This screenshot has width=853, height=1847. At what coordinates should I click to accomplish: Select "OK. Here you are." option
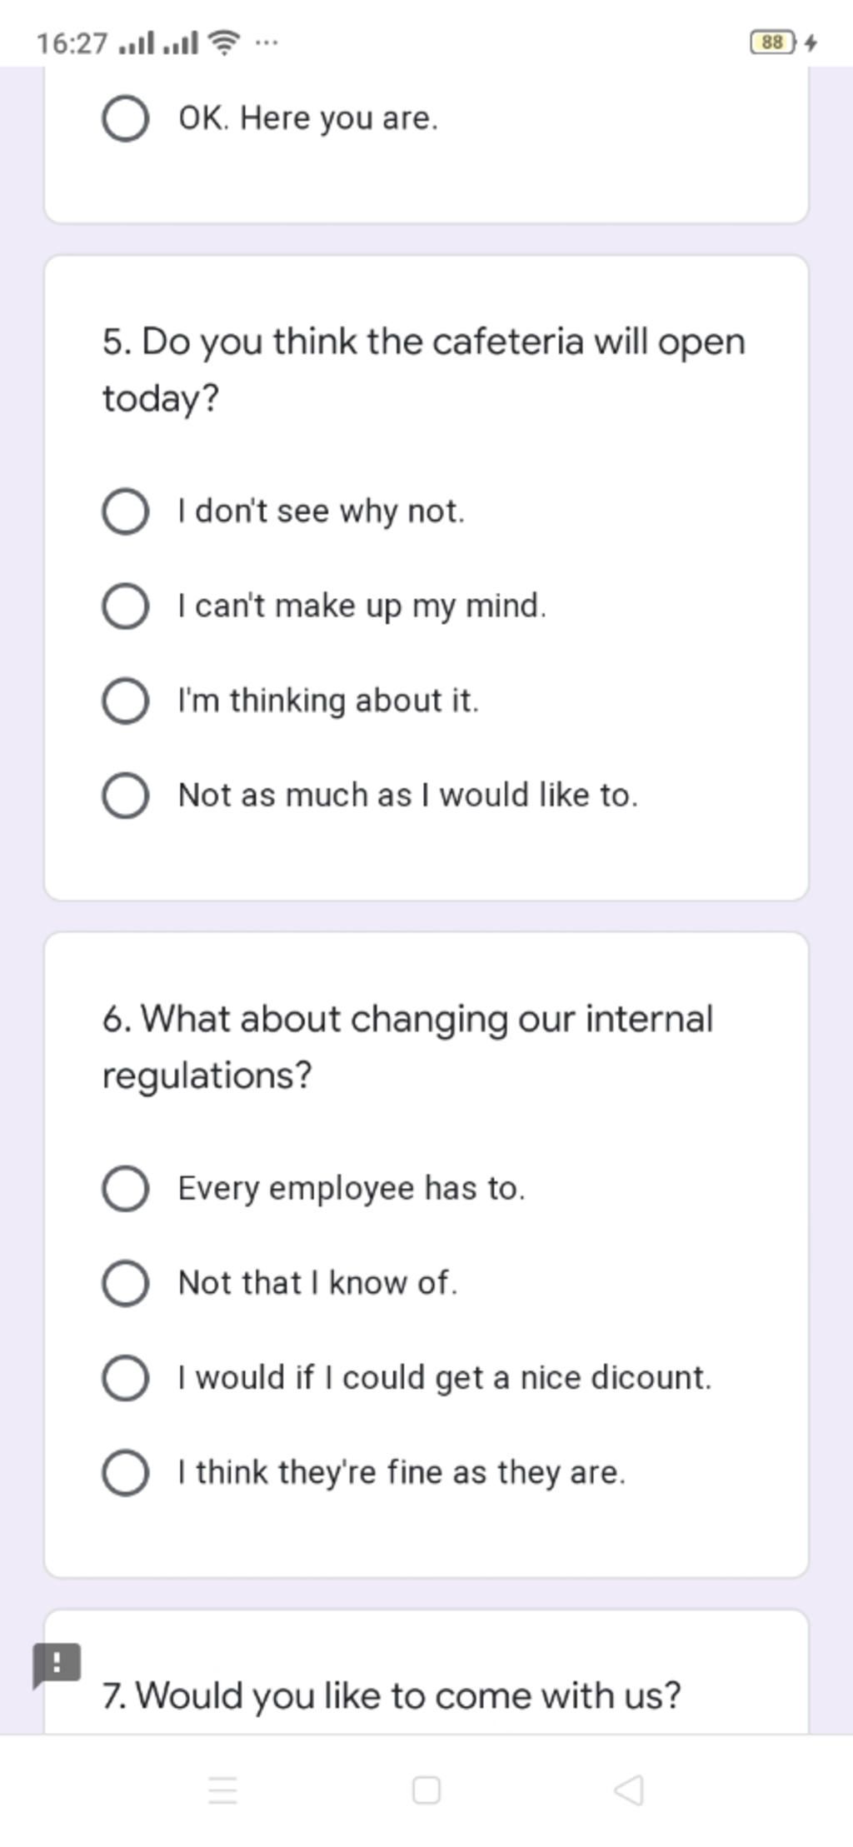coord(126,118)
